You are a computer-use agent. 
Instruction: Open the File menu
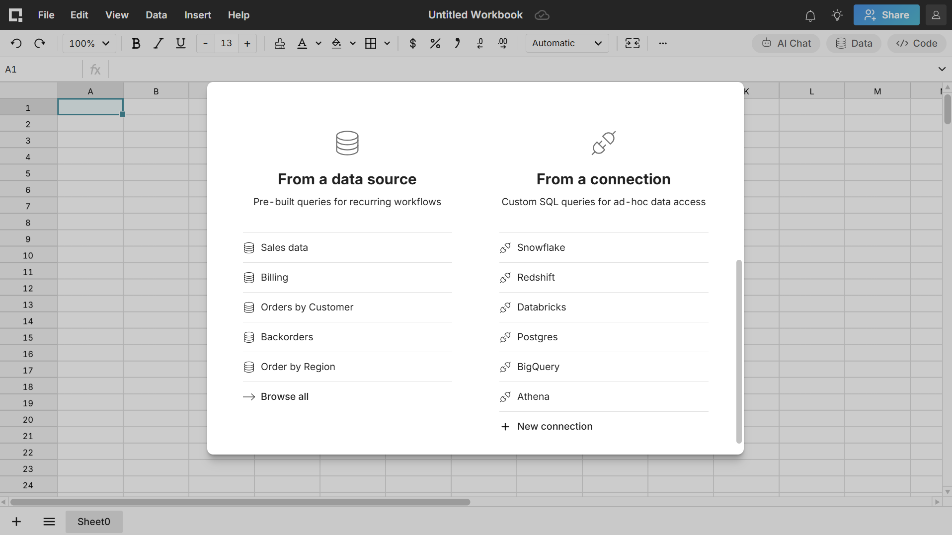(46, 15)
